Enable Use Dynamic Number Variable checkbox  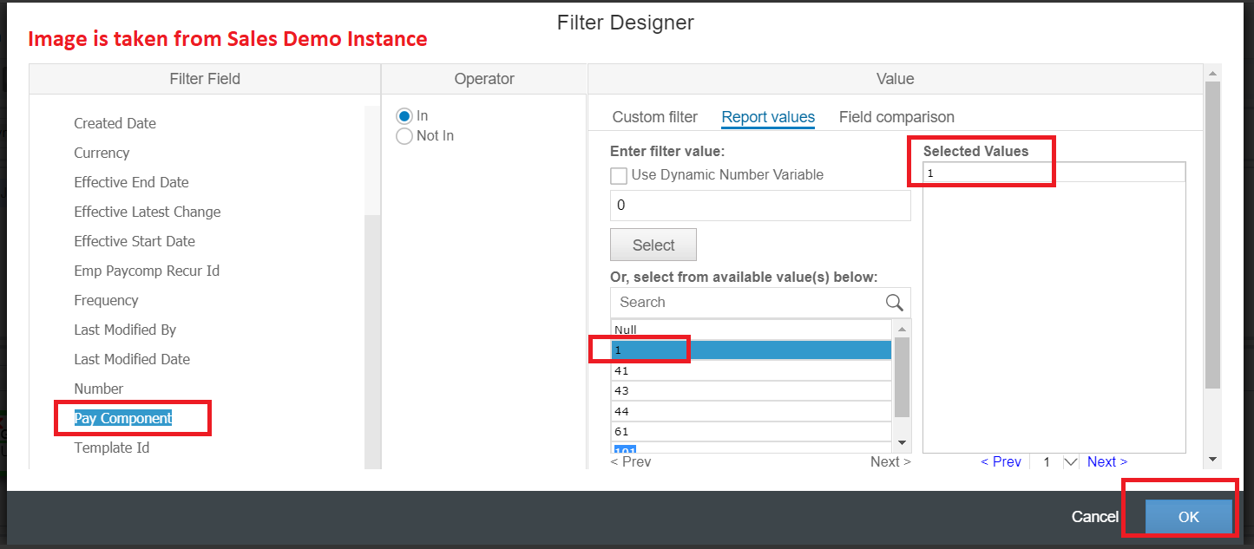[x=619, y=175]
